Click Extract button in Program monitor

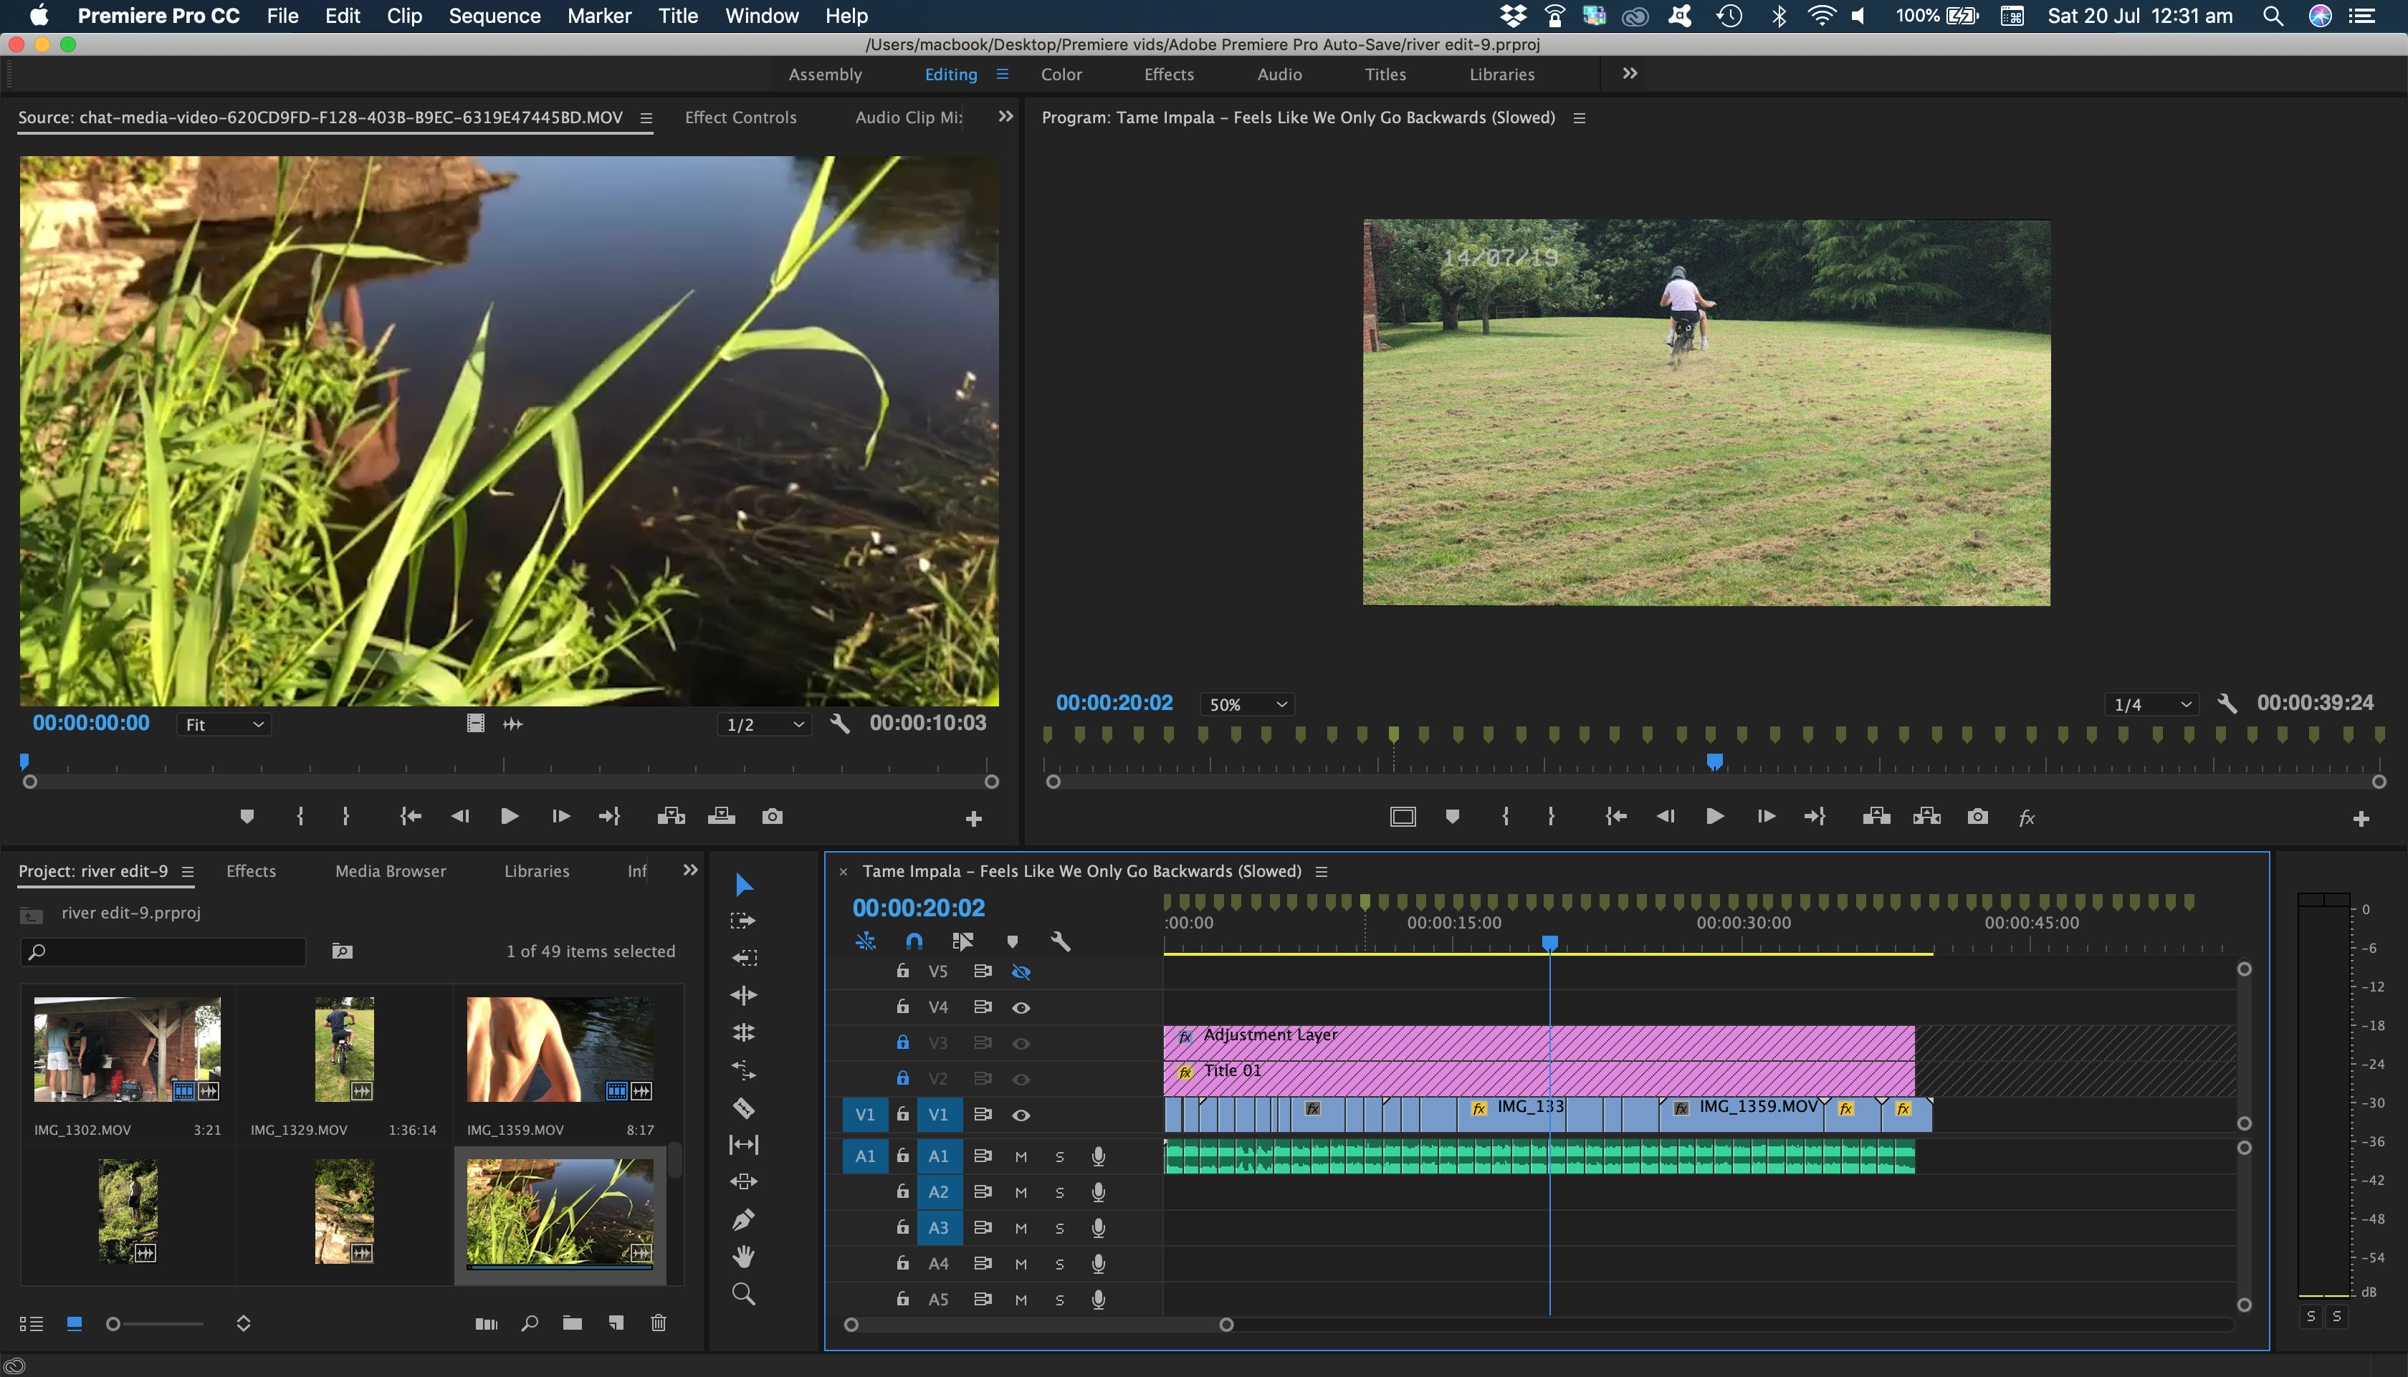pyautogui.click(x=1926, y=816)
